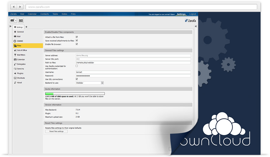
Task: Open About settings category
Action: point(28,82)
